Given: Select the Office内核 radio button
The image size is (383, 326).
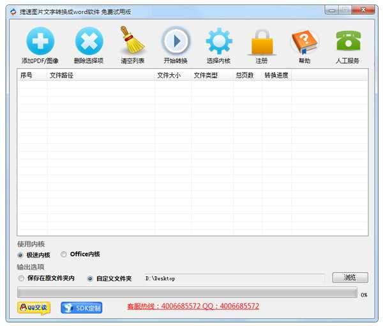Looking at the screenshot, I should tap(63, 254).
